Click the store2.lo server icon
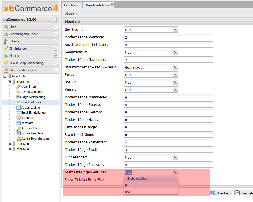Screen dimensions: 253x202 pos(14,144)
